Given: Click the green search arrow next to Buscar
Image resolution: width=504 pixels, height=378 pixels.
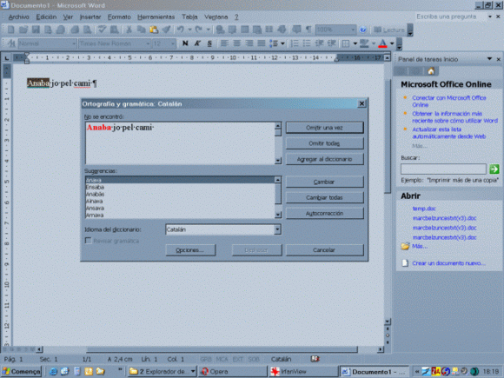Looking at the screenshot, I should tap(494, 169).
